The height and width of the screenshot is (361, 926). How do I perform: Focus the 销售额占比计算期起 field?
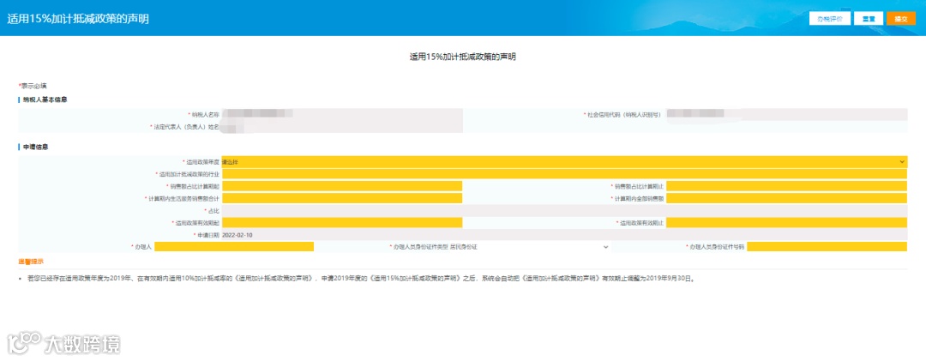[342, 186]
